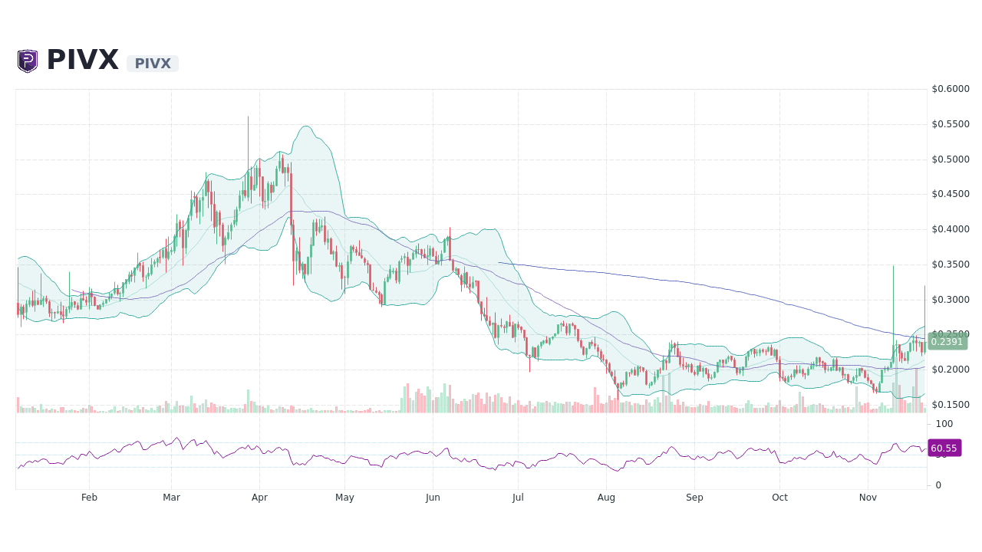Click the Apr label on time axis
982x552 pixels.
click(x=259, y=498)
